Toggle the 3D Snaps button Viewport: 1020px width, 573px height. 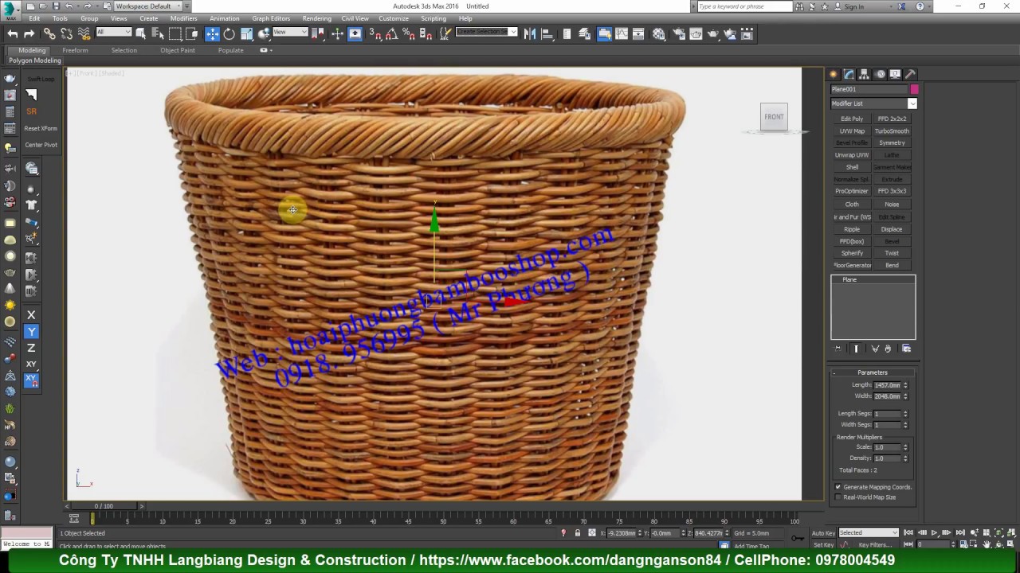(375, 33)
